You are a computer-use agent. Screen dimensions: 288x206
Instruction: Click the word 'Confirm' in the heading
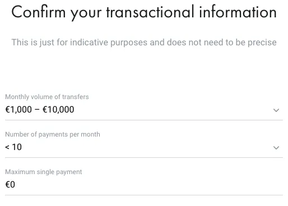(39, 12)
